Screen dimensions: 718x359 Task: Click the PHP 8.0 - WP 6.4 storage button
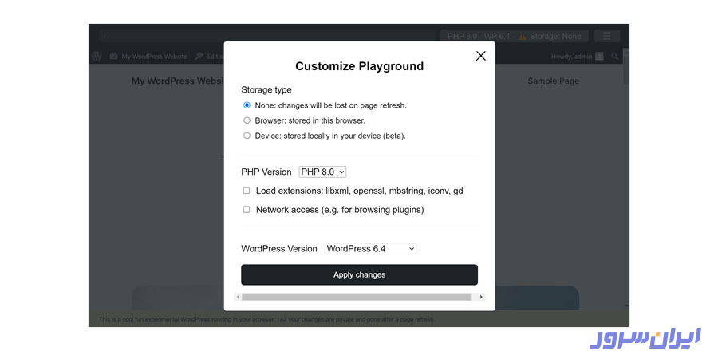(515, 36)
